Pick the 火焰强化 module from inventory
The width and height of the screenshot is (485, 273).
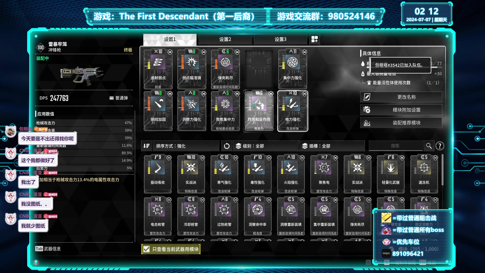(x=291, y=174)
